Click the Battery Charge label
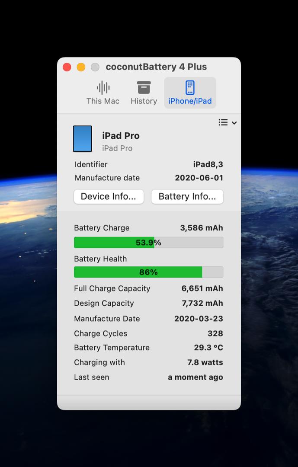The height and width of the screenshot is (467, 298). pyautogui.click(x=102, y=228)
